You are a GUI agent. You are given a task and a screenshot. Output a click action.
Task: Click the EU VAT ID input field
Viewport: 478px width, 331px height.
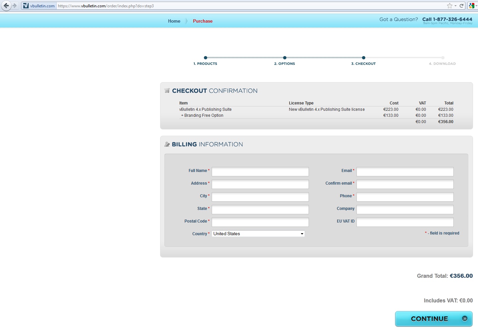(x=405, y=222)
